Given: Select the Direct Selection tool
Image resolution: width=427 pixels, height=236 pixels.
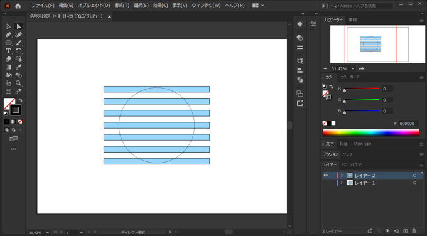Looking at the screenshot, I should [18, 26].
